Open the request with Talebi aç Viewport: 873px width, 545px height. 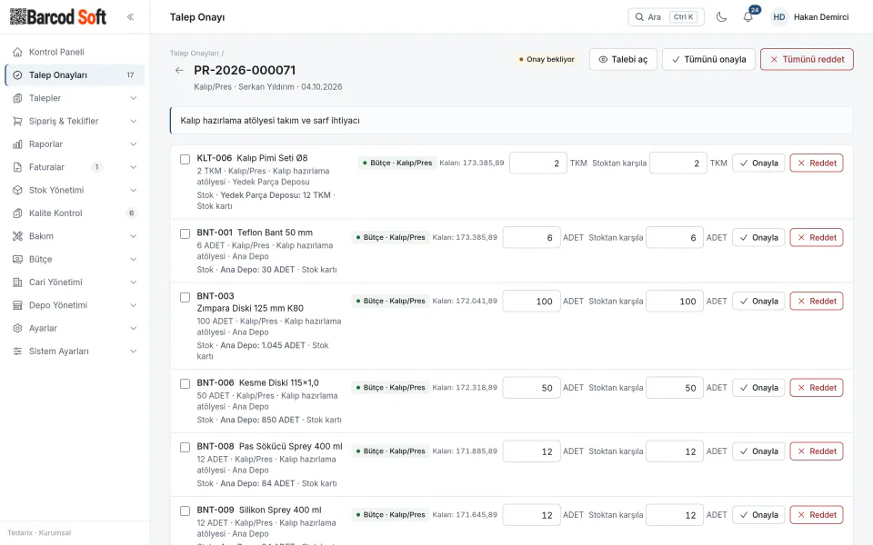point(623,60)
